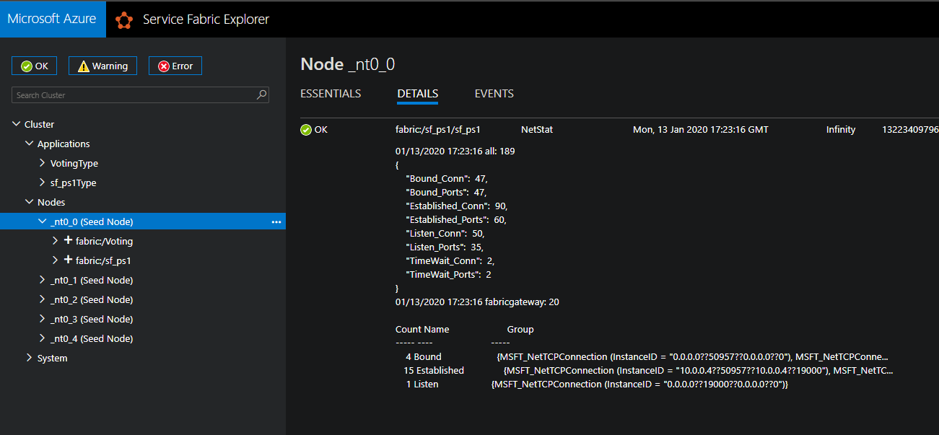Image resolution: width=939 pixels, height=435 pixels.
Task: Click the Service Fabric Explorer title
Action: coord(206,19)
